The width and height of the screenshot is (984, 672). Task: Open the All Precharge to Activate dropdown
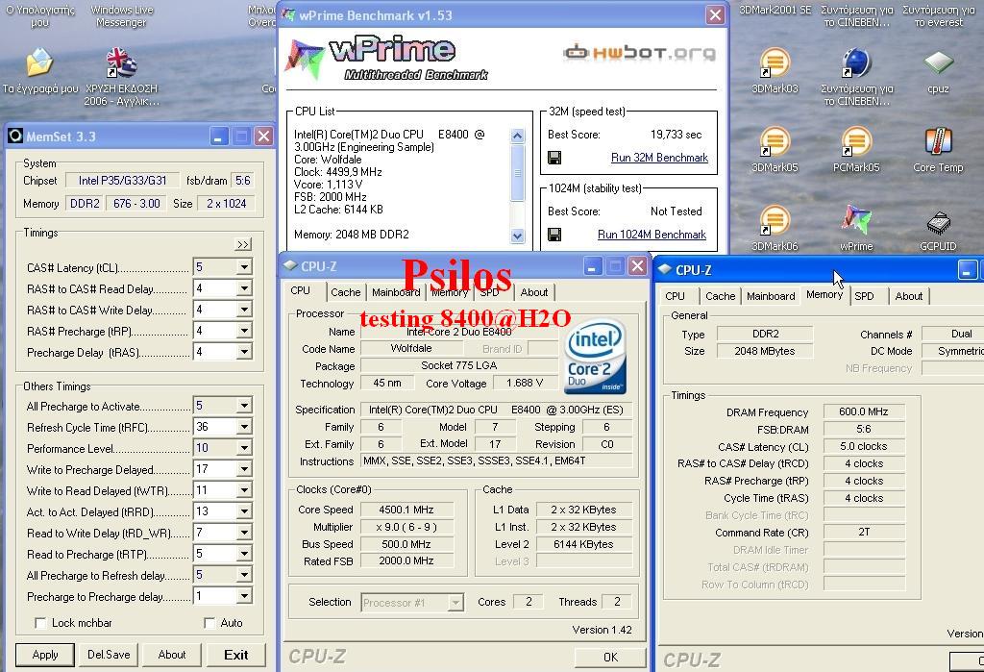244,406
